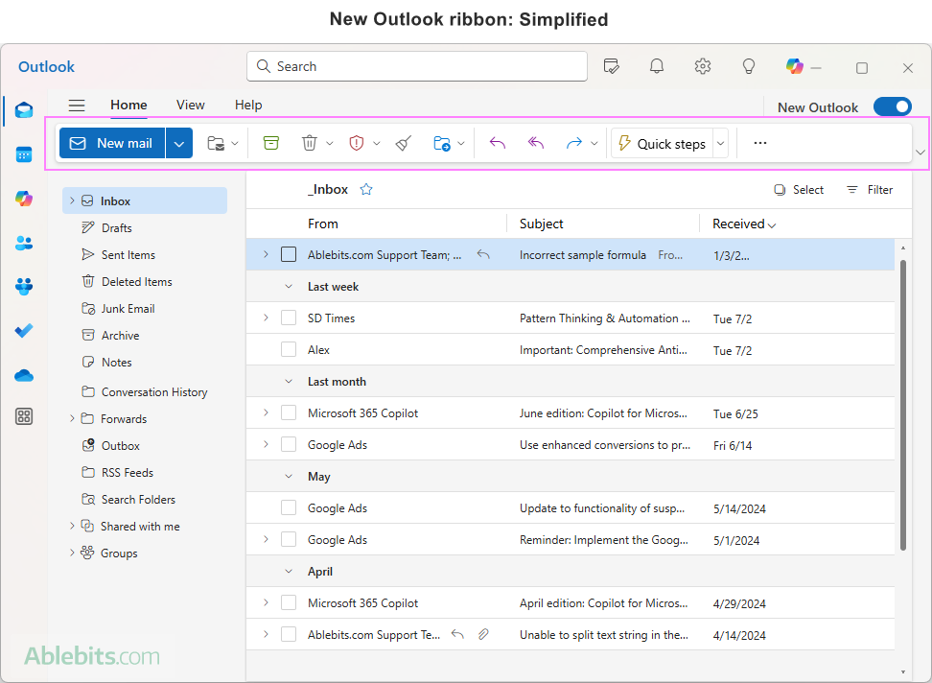Delete the selected email via trash icon
This screenshot has height=683, width=932.
[309, 142]
